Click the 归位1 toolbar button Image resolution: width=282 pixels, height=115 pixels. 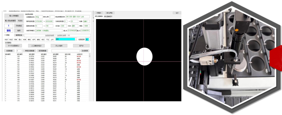[x=6, y=39]
